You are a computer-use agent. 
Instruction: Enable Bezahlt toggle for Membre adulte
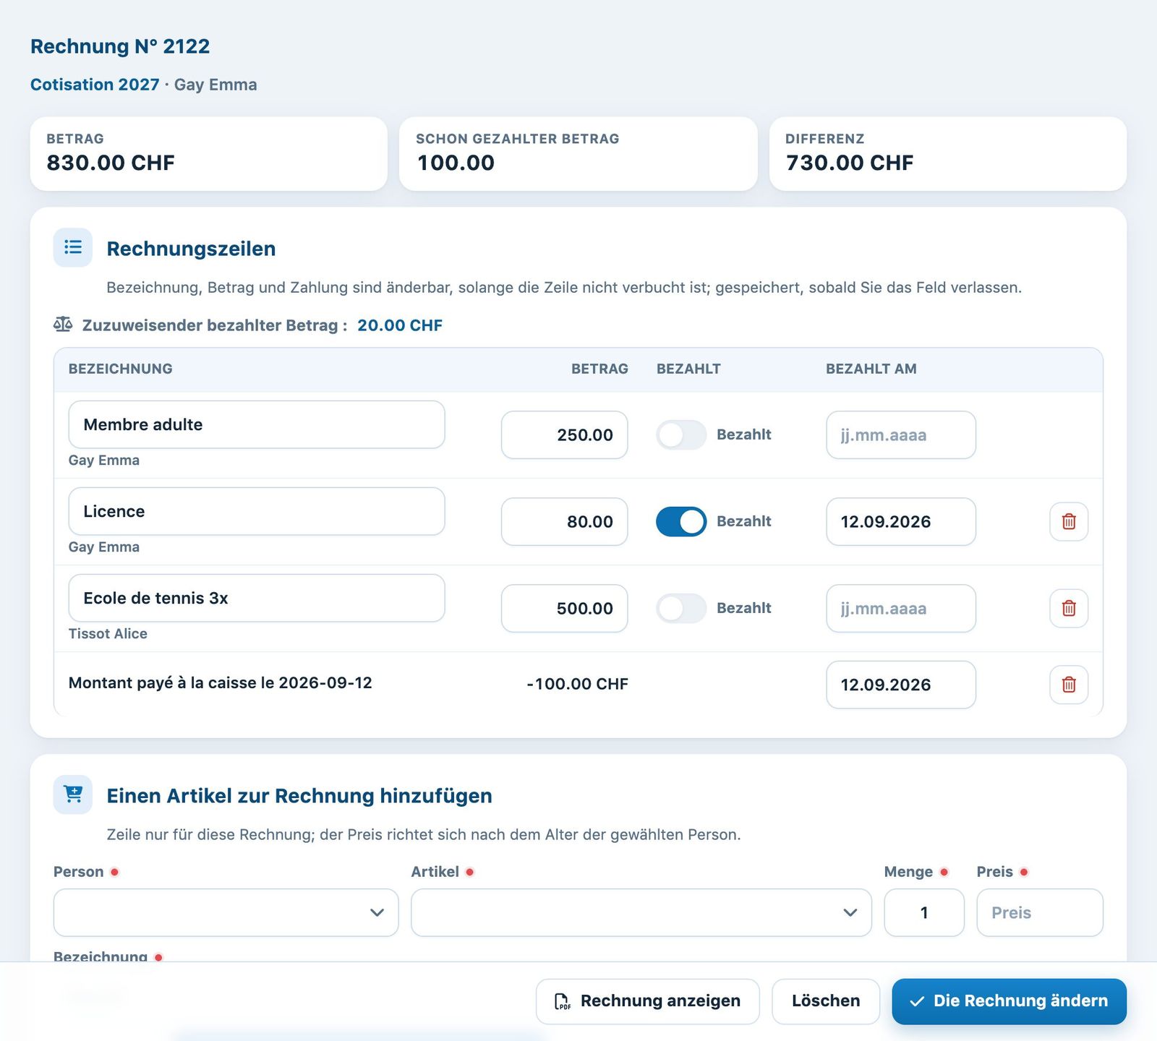[x=681, y=434]
